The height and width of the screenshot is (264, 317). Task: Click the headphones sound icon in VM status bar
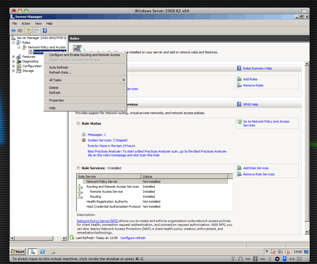[x=240, y=259]
